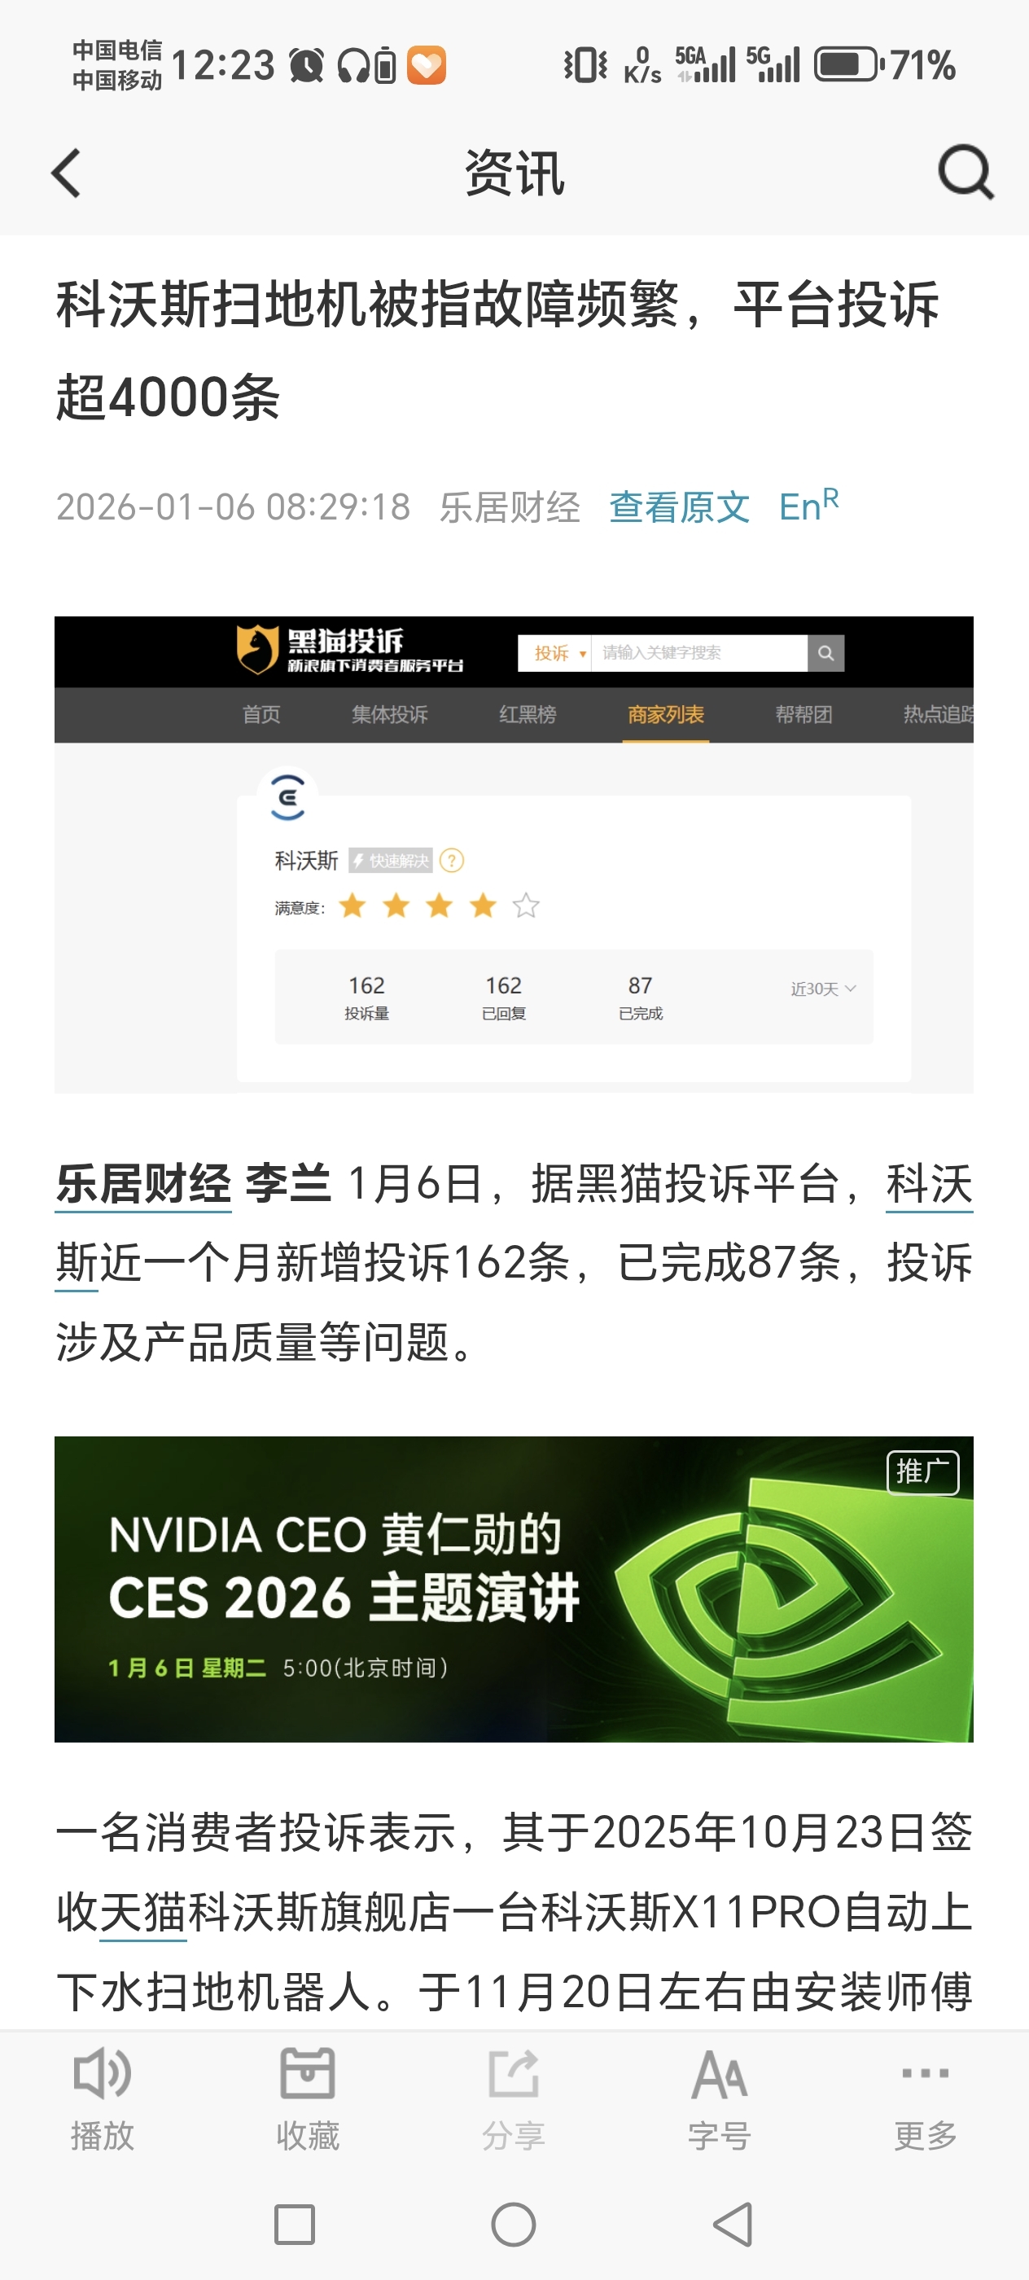Tap the 分享 share icon
The height and width of the screenshot is (2280, 1029).
click(513, 2072)
